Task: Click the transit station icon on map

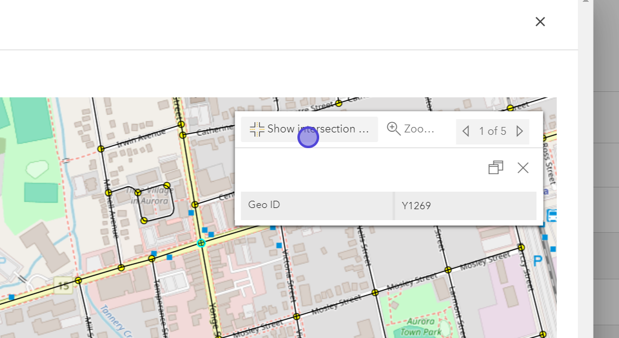Action: (551, 216)
